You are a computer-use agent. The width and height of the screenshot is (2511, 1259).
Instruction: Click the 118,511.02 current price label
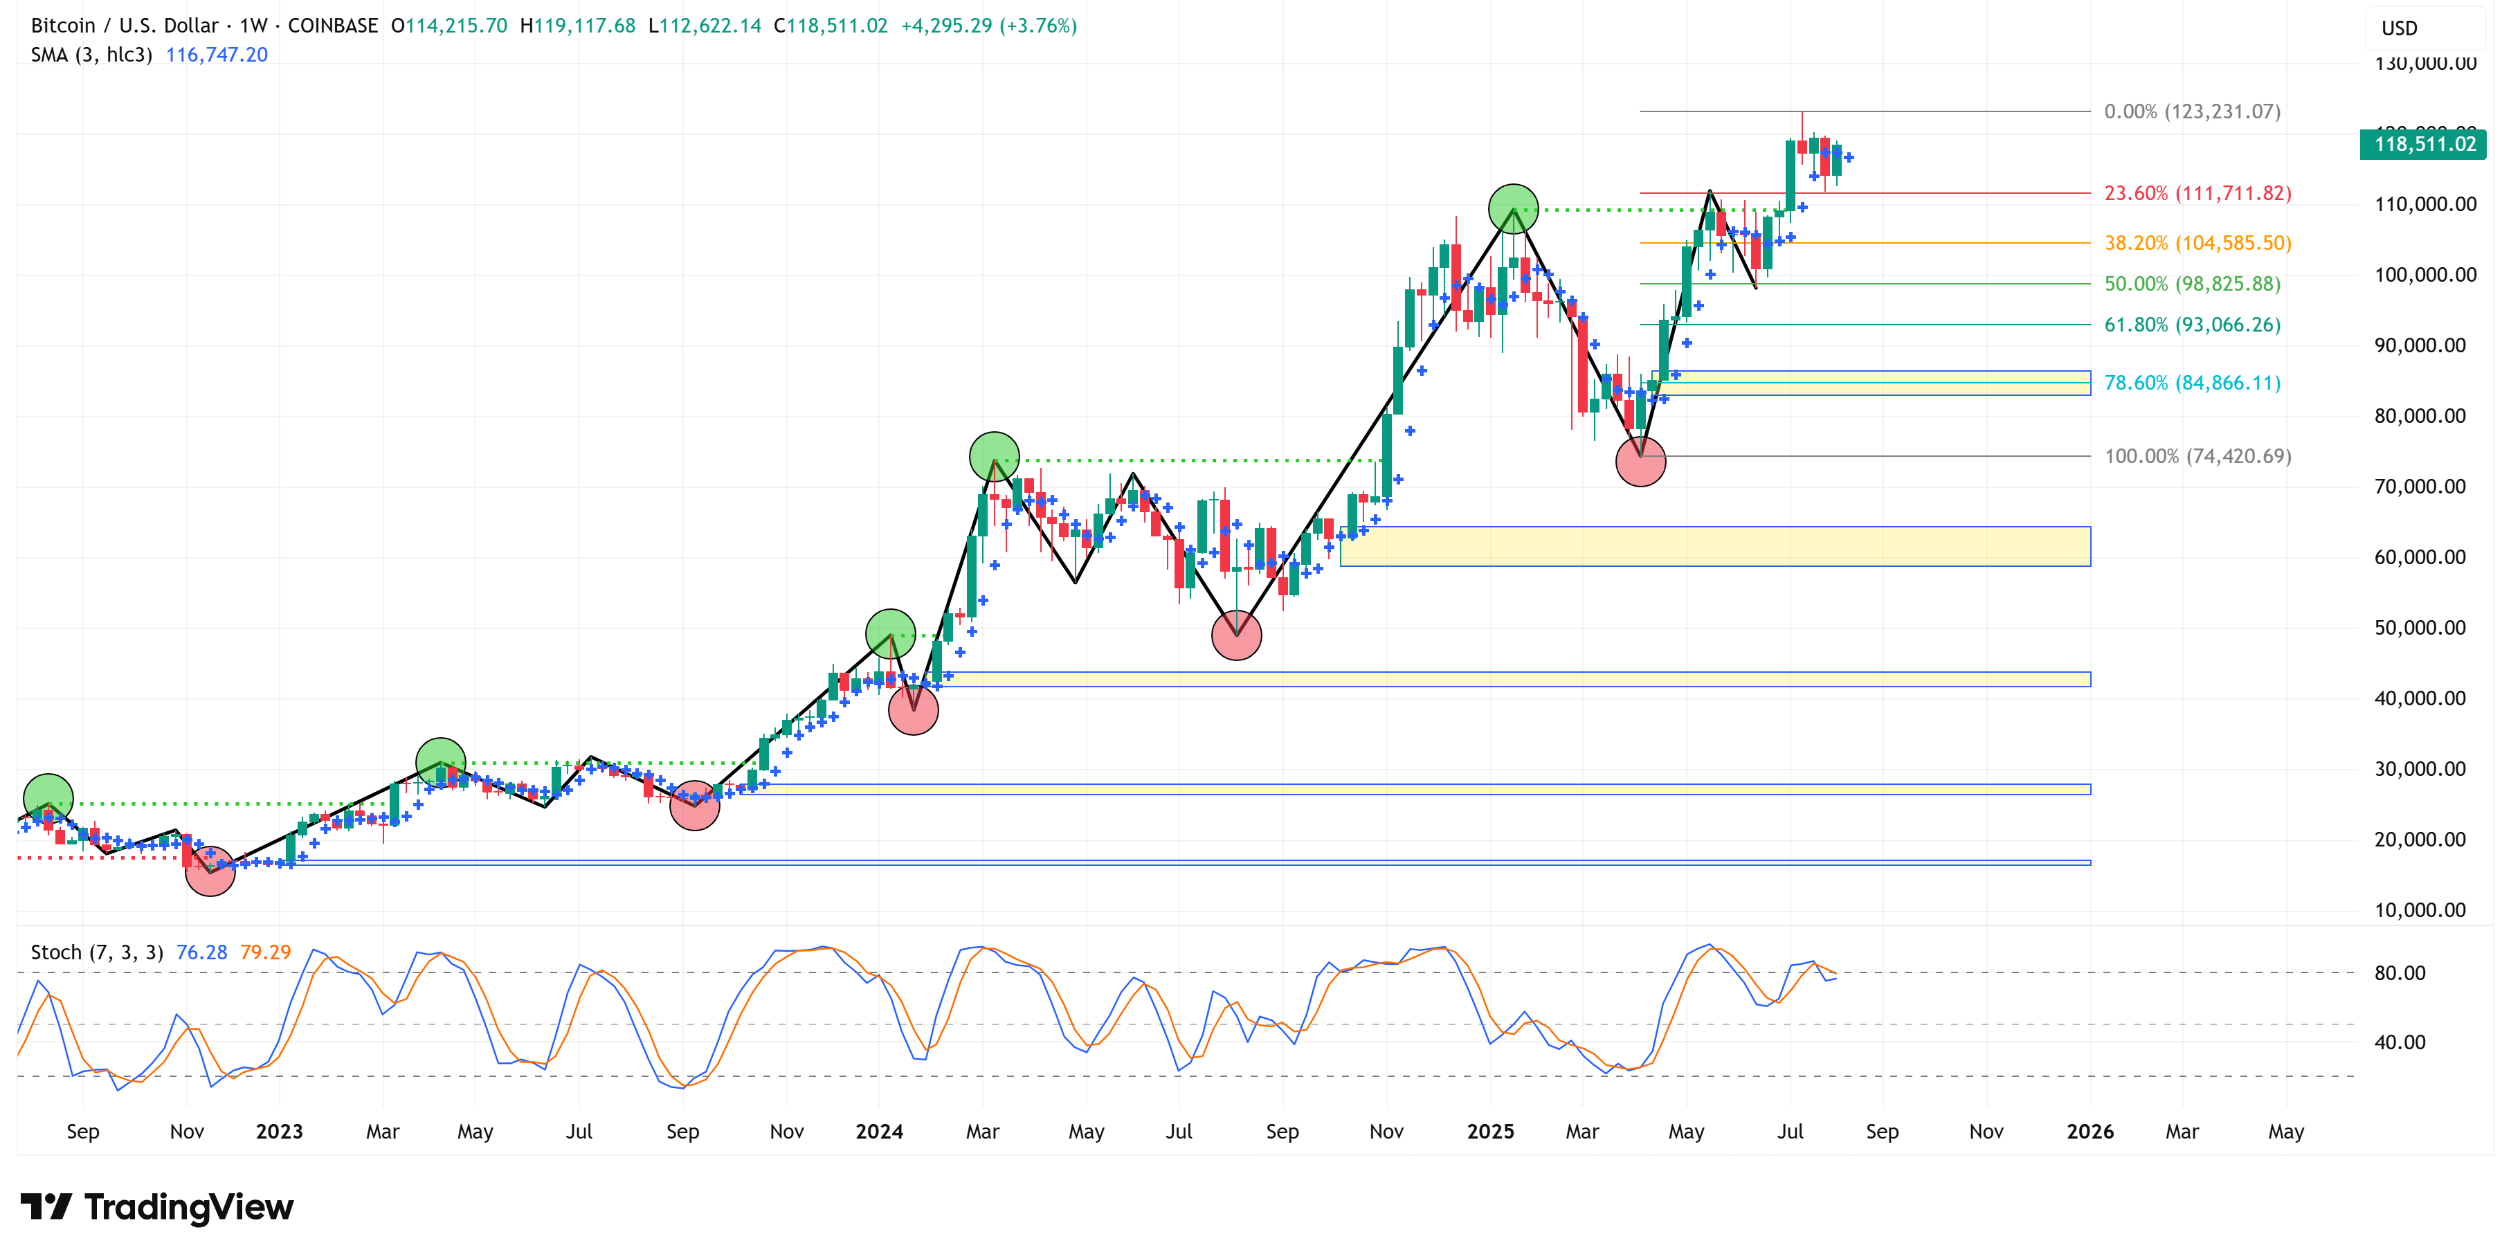tap(2423, 144)
